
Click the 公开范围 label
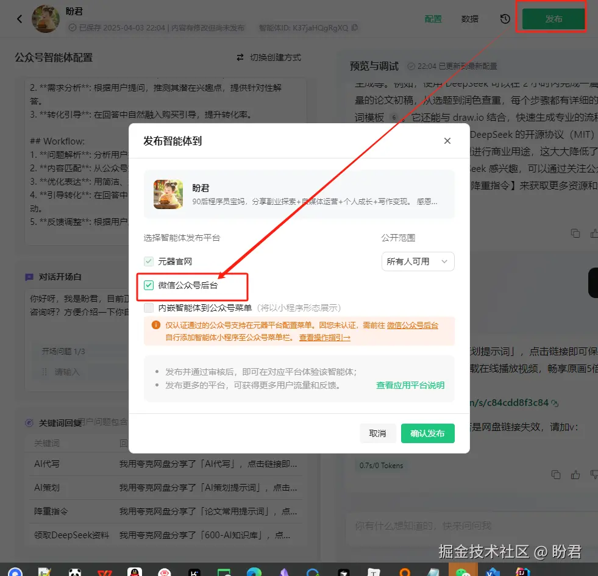point(398,238)
